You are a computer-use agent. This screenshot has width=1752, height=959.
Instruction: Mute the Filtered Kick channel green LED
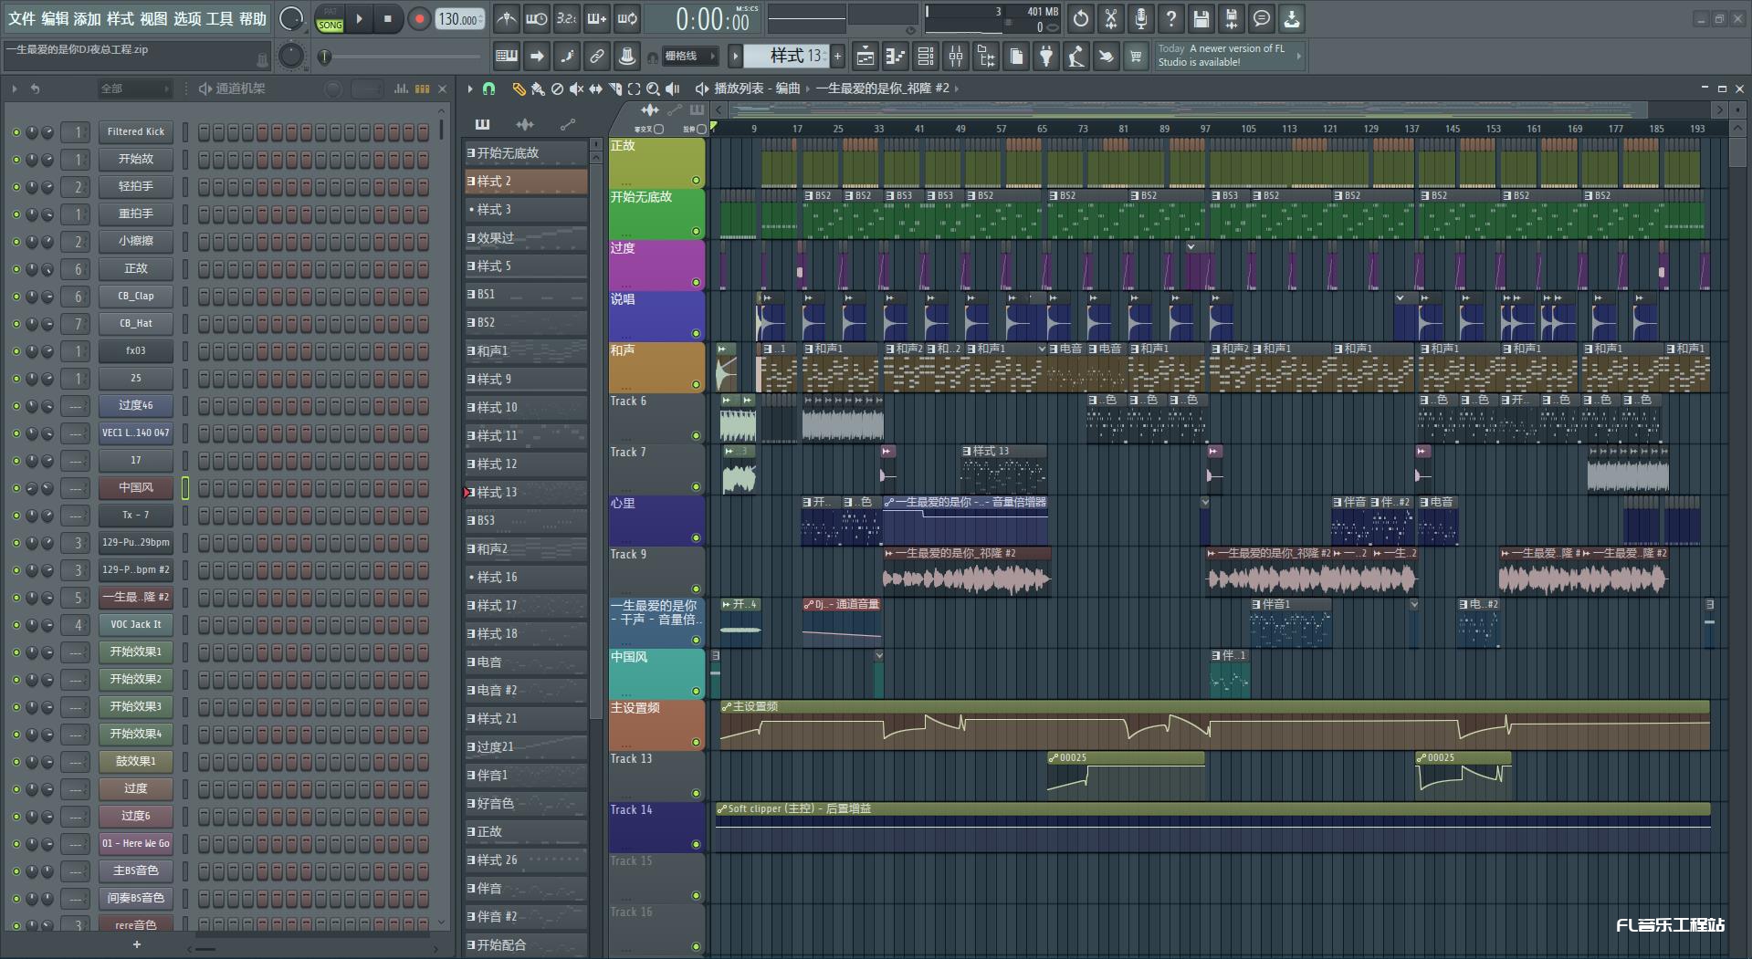pos(16,132)
